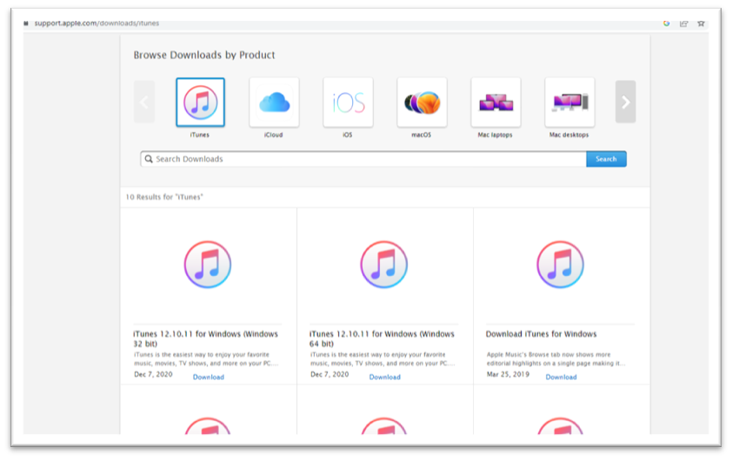The width and height of the screenshot is (732, 460).
Task: Open iTunes 12.10.11 Windows 64 bit title
Action: pos(382,338)
